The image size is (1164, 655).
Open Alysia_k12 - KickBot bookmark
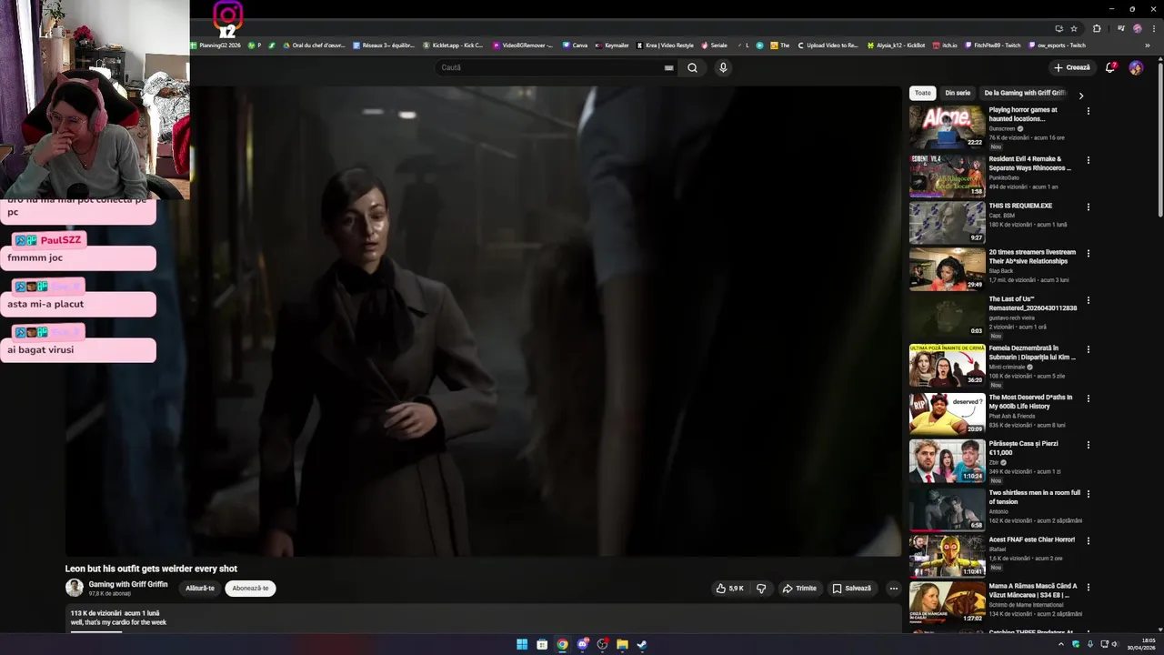897,45
